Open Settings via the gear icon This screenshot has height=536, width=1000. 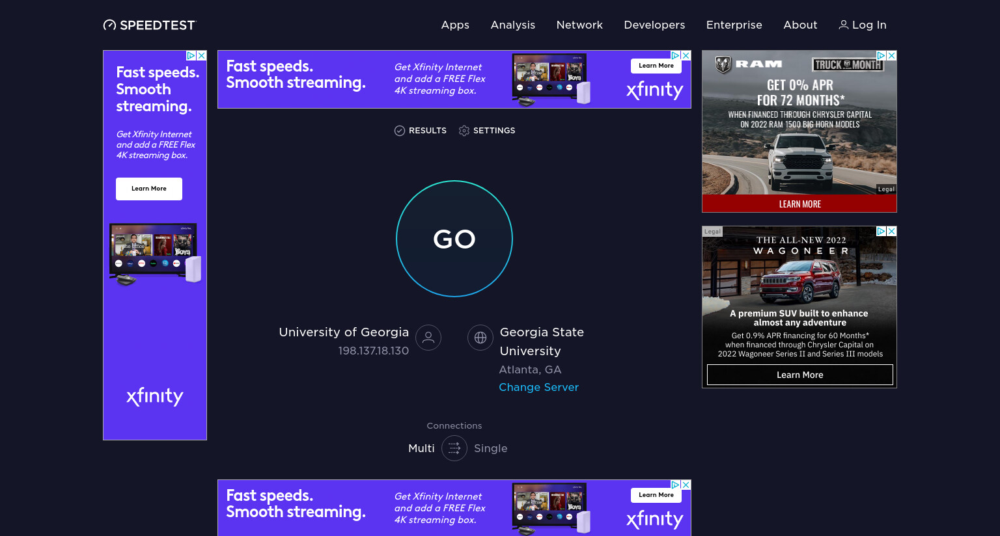coord(464,131)
